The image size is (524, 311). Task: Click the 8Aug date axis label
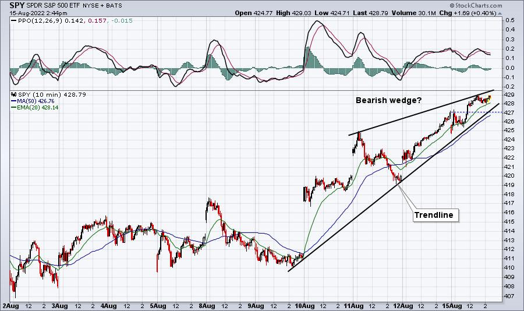point(207,306)
